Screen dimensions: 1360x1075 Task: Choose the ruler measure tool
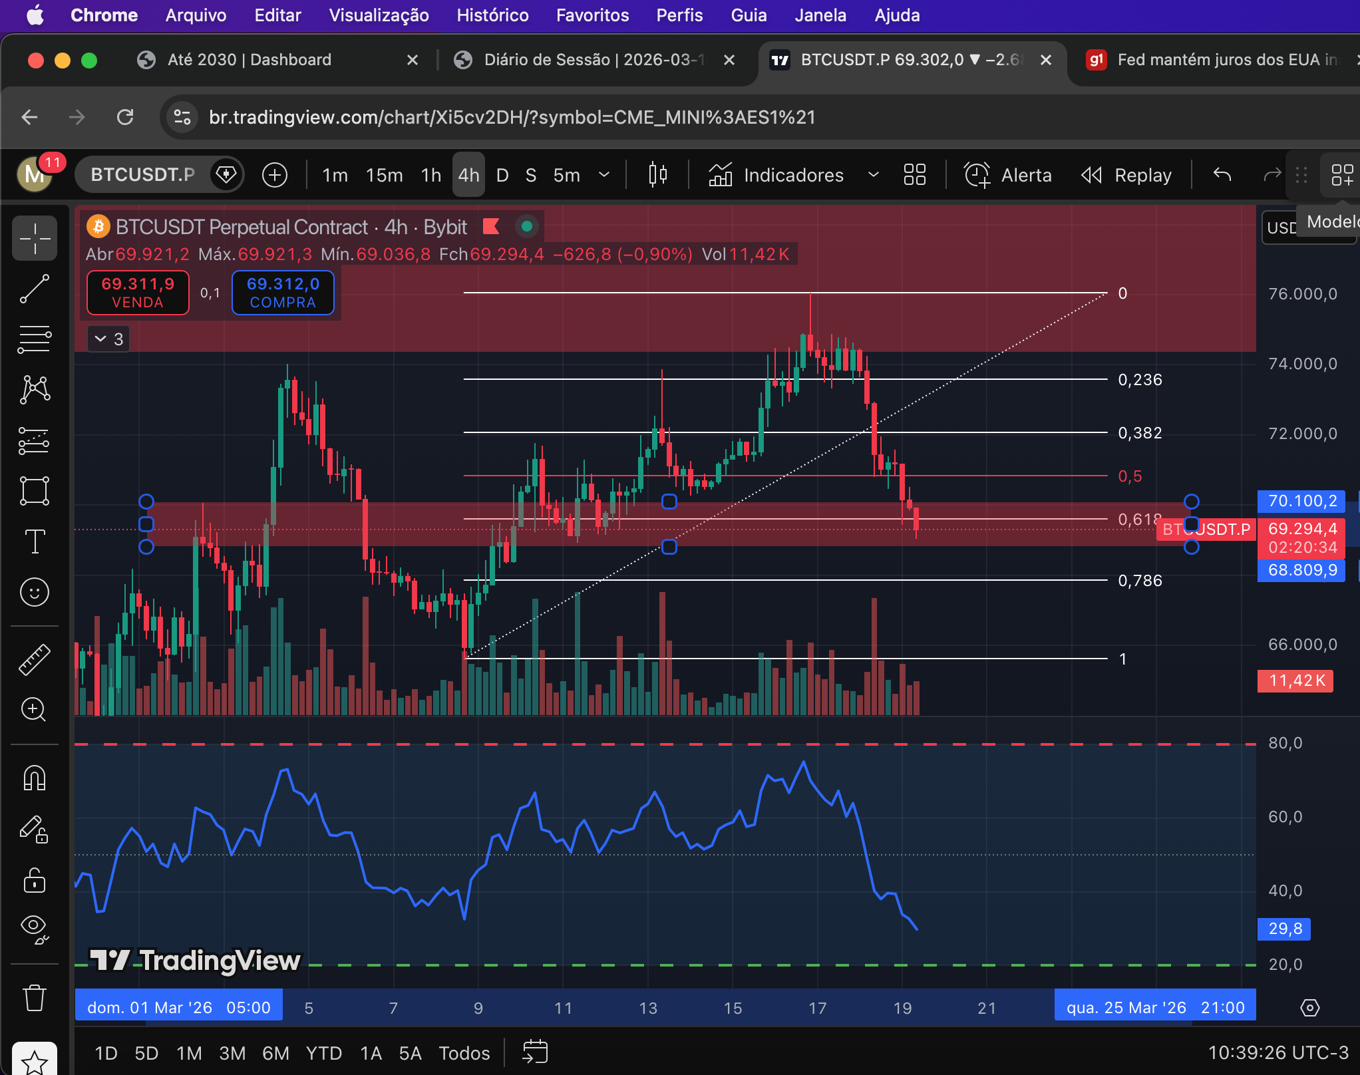click(x=35, y=659)
